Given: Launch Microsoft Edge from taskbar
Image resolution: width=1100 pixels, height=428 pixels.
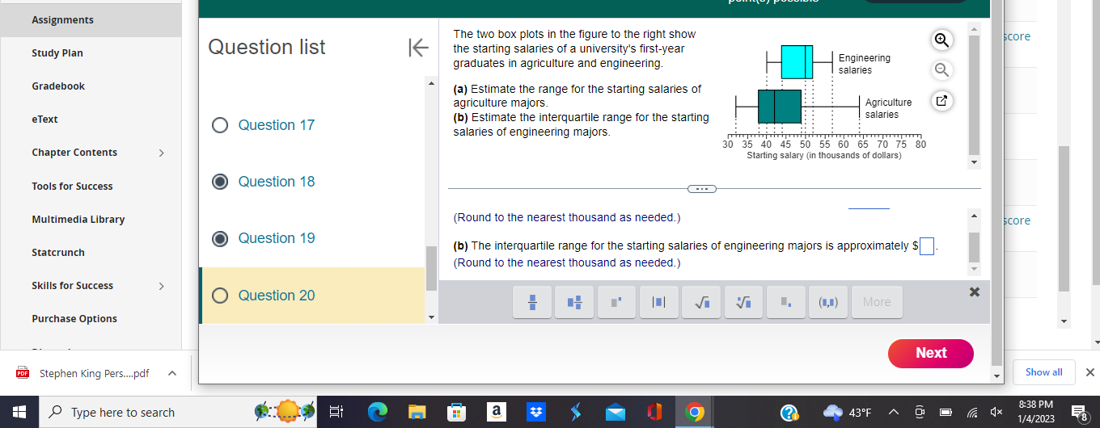Looking at the screenshot, I should (378, 413).
